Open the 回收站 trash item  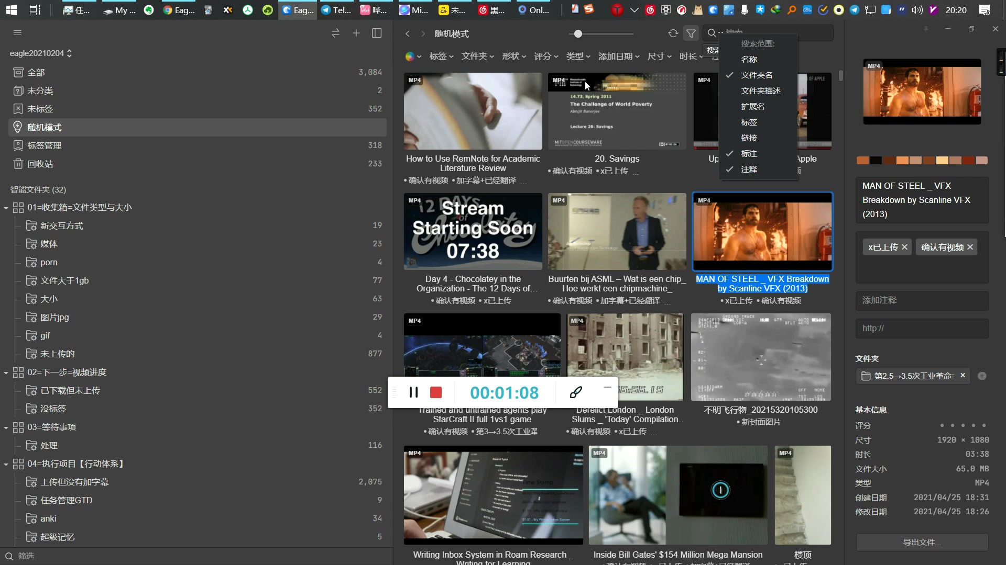click(x=198, y=164)
